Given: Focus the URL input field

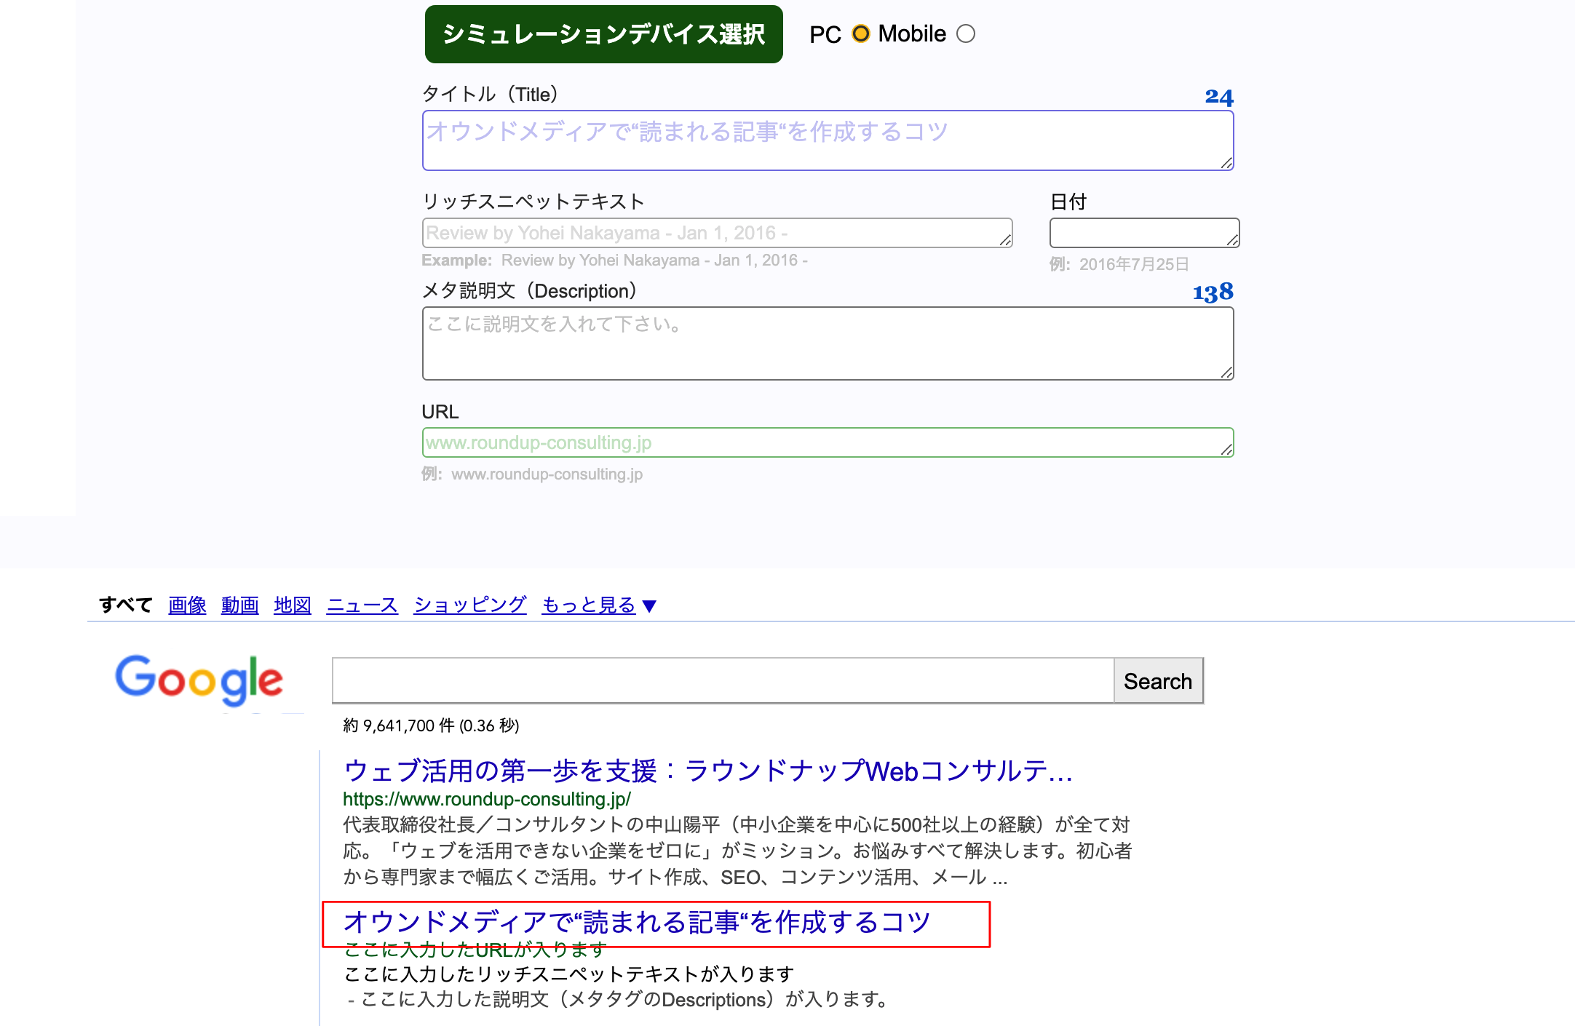Looking at the screenshot, I should [x=828, y=442].
